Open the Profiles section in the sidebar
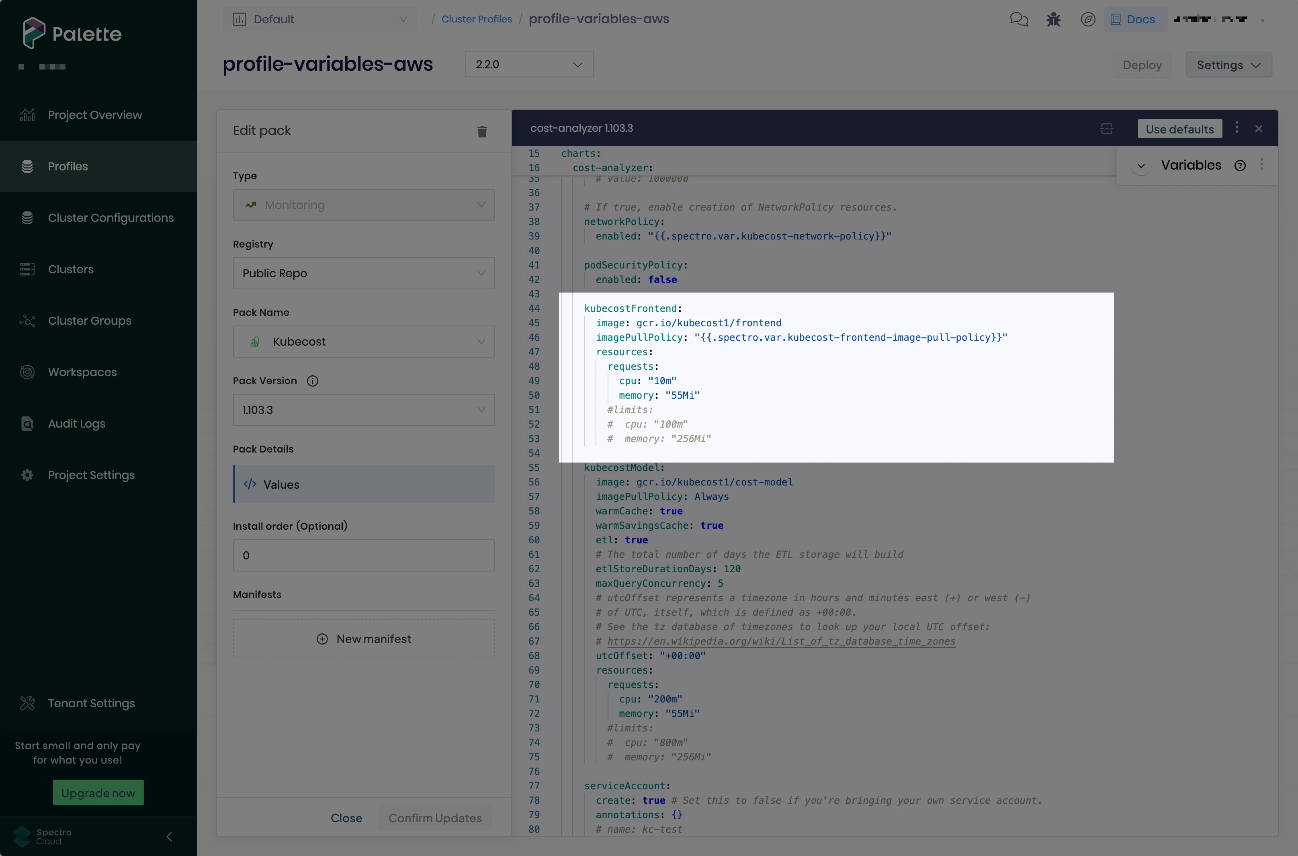The height and width of the screenshot is (856, 1298). 68,166
